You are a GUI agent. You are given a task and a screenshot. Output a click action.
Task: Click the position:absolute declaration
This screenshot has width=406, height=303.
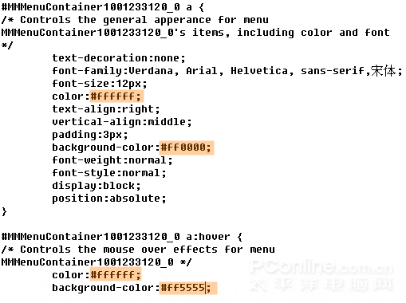109,199
